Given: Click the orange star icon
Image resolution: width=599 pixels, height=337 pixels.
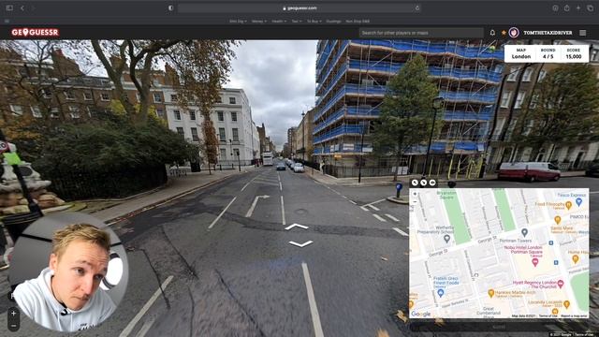Looking at the screenshot, I should 504,33.
